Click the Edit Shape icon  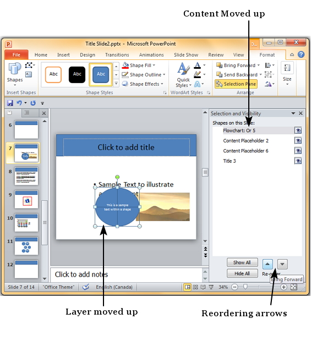[x=30, y=65]
